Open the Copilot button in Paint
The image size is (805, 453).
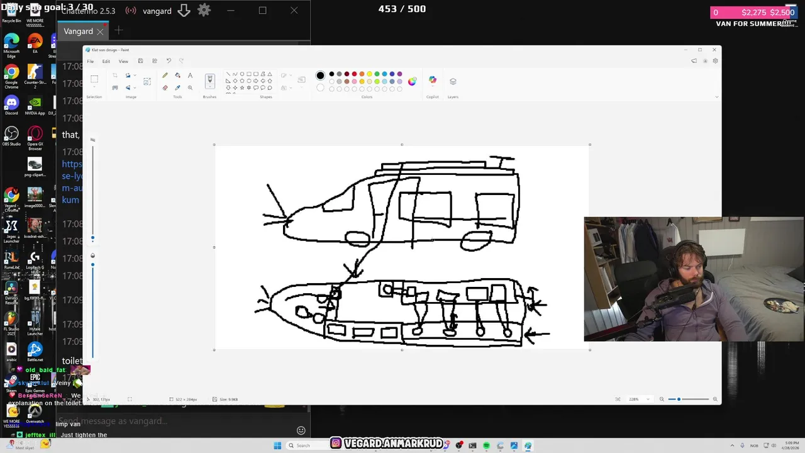433,80
